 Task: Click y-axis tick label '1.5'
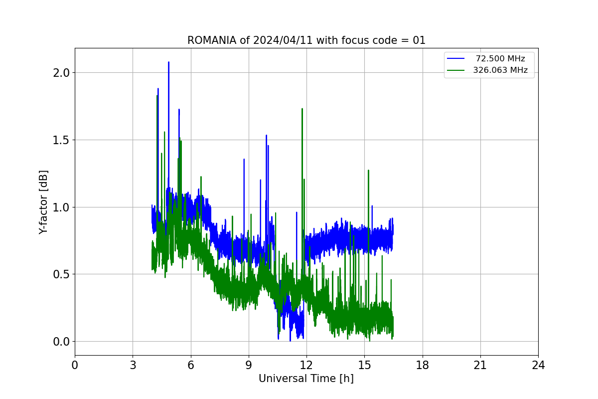pyautogui.click(x=62, y=140)
